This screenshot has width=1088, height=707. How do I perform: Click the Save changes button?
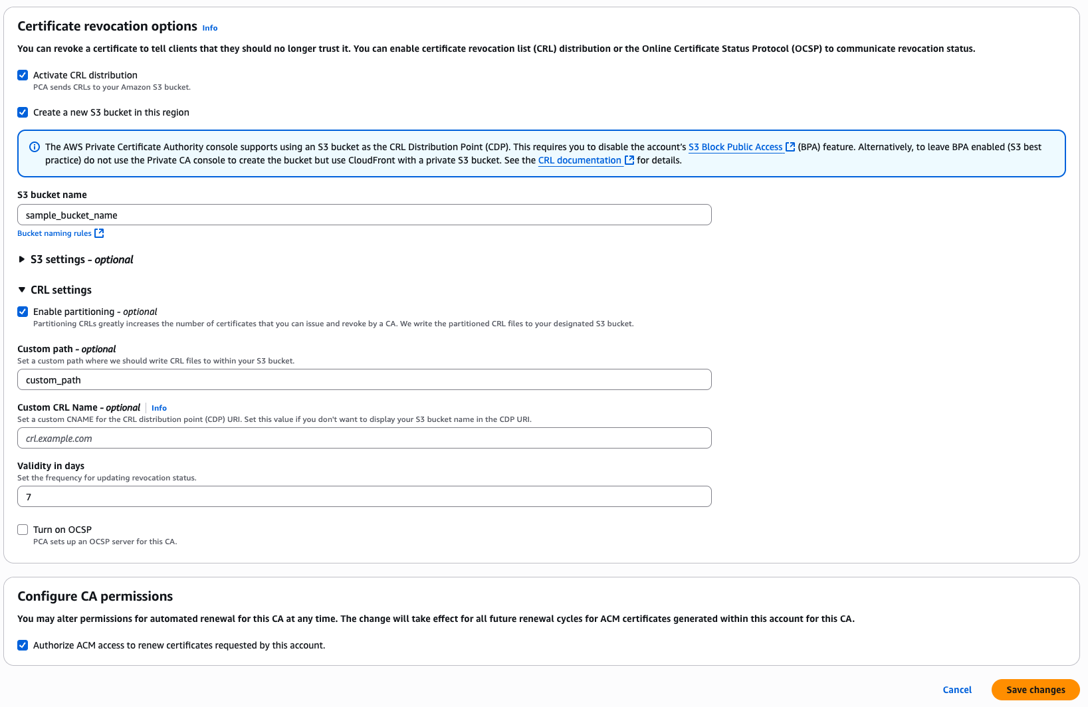coord(1035,689)
